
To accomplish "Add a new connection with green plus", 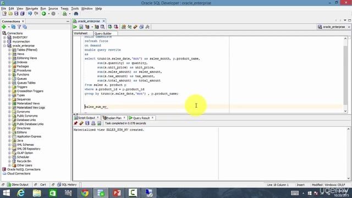I will pyautogui.click(x=4, y=27).
